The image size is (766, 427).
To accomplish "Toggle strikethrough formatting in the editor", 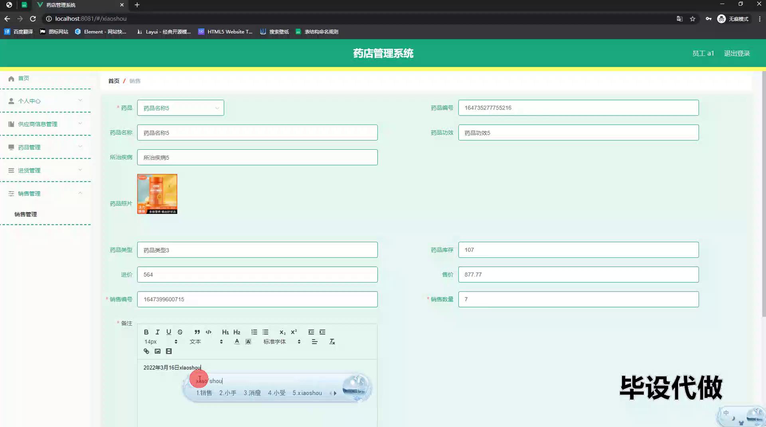I will [x=180, y=332].
